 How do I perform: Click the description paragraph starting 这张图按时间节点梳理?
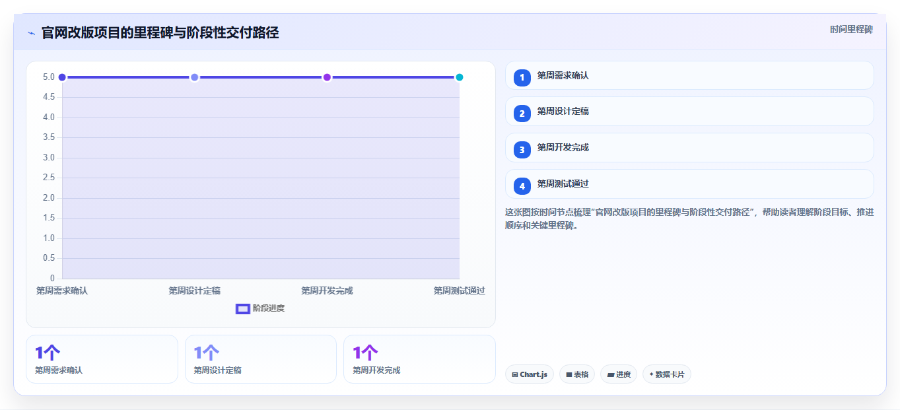coord(689,219)
